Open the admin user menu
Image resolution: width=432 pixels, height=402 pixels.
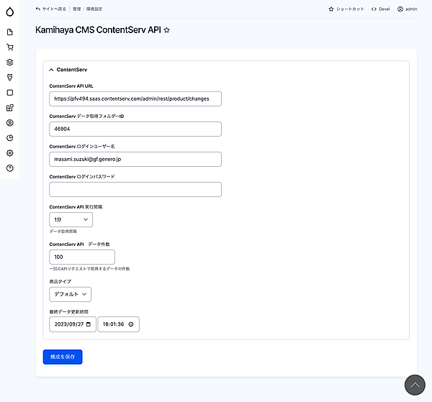coord(407,9)
